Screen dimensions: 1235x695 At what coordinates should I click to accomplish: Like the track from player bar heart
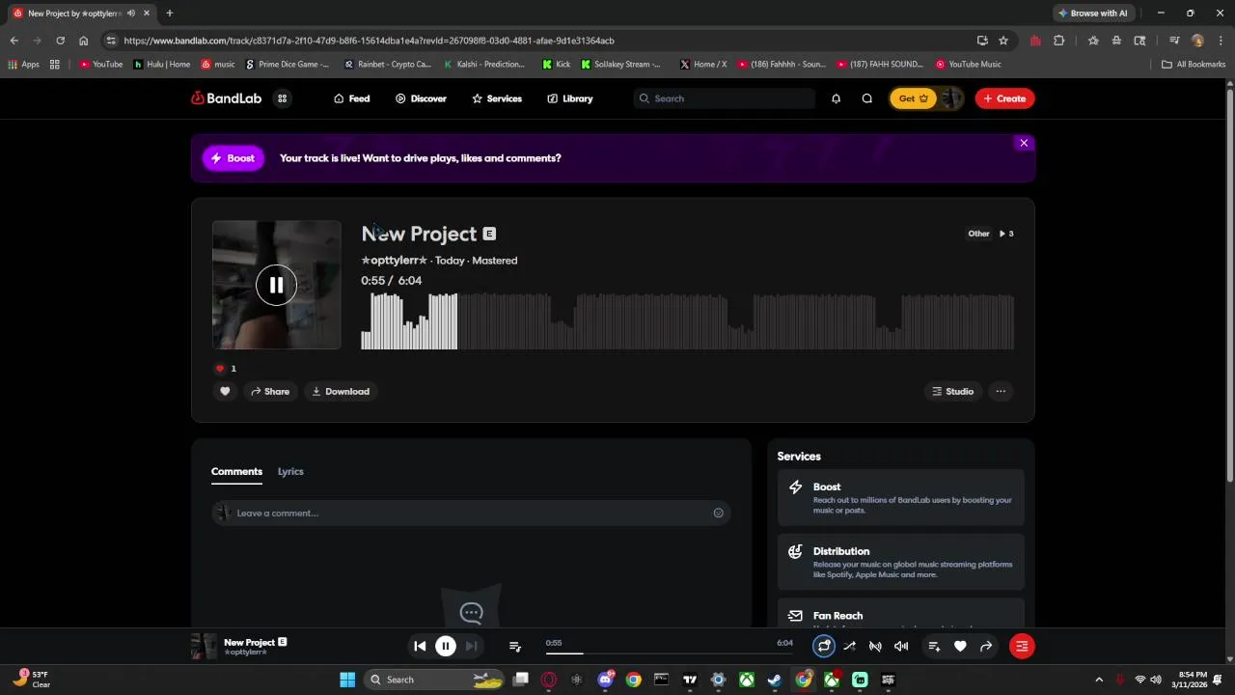tap(960, 646)
